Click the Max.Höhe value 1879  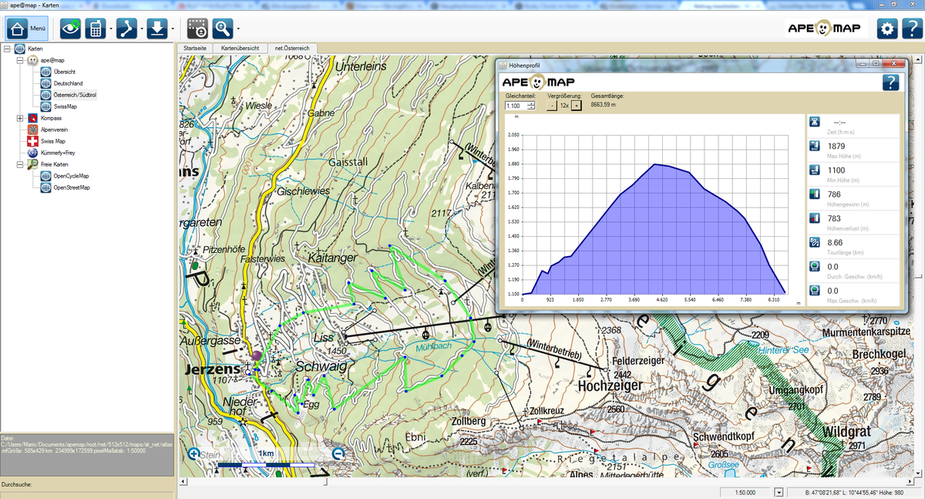pyautogui.click(x=836, y=146)
